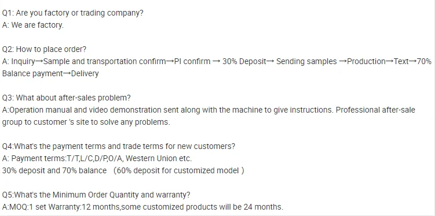Click the answer "A: We are factory."
Image resolution: width=435 pixels, height=216 pixels.
[33, 25]
